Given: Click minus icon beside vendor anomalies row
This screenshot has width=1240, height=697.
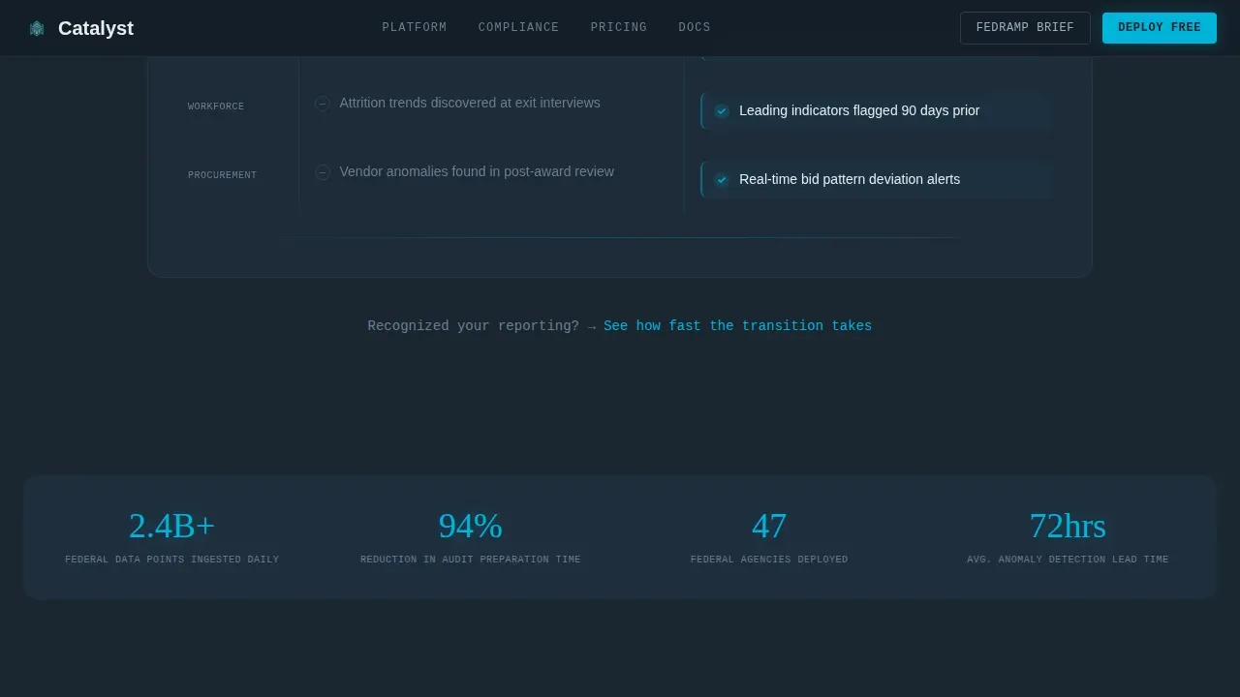Looking at the screenshot, I should point(323,172).
